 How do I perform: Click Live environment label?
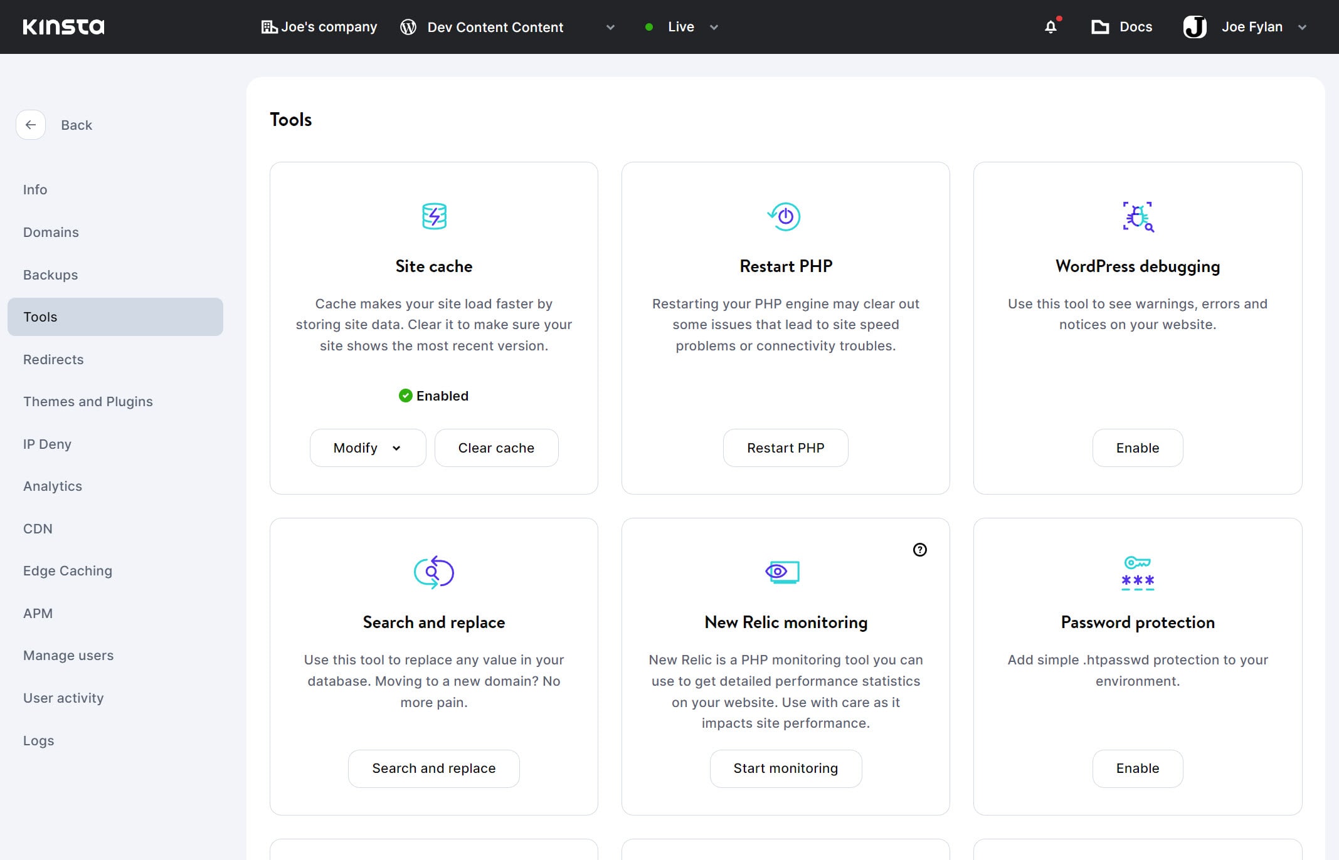tap(680, 27)
